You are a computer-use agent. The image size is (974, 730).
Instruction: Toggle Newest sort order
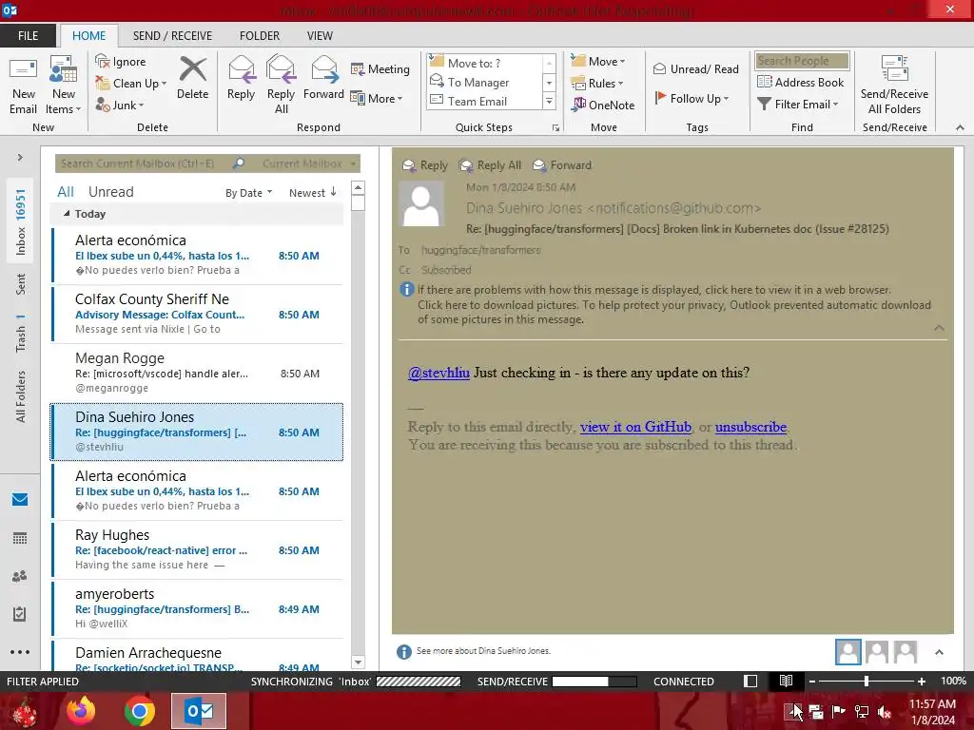coord(312,193)
